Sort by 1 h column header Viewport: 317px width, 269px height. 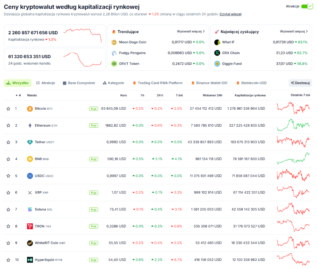[x=142, y=95]
